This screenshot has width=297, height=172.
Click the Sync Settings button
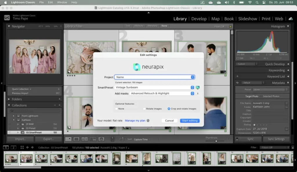coord(276,139)
